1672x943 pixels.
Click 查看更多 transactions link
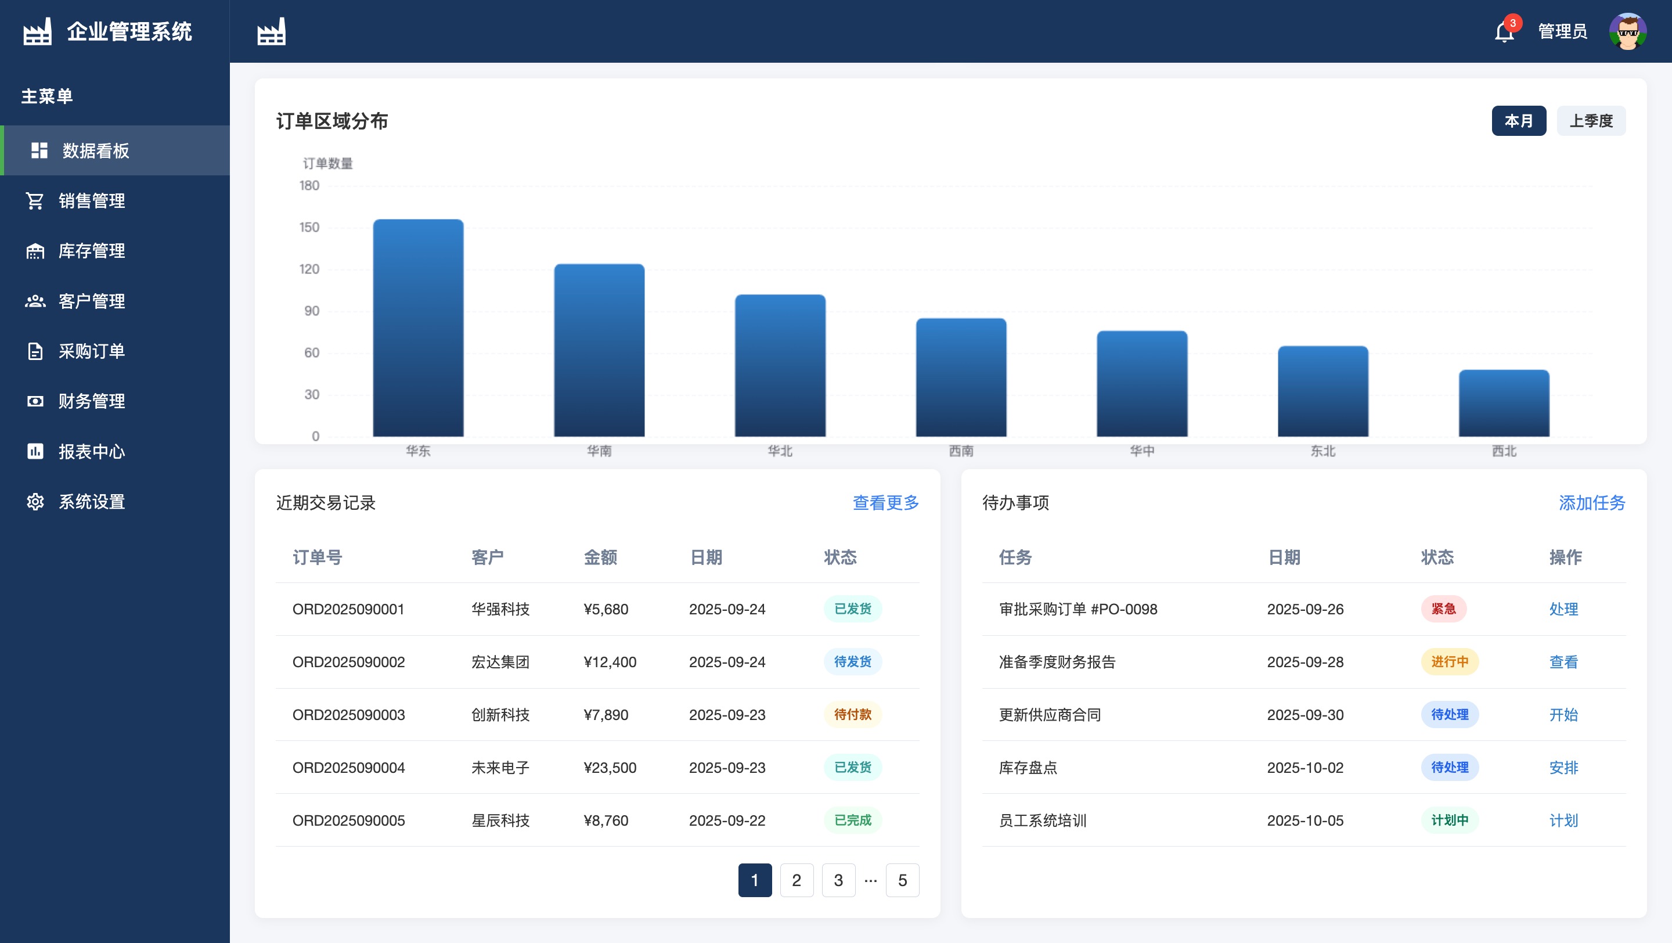point(885,502)
